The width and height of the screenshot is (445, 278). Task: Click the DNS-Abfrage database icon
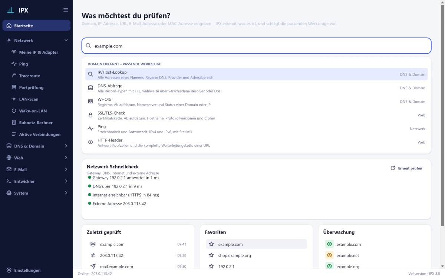[x=90, y=88]
